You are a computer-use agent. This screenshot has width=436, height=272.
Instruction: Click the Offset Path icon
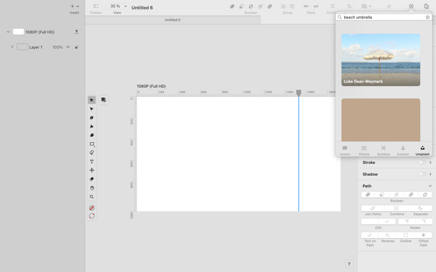[423, 235]
